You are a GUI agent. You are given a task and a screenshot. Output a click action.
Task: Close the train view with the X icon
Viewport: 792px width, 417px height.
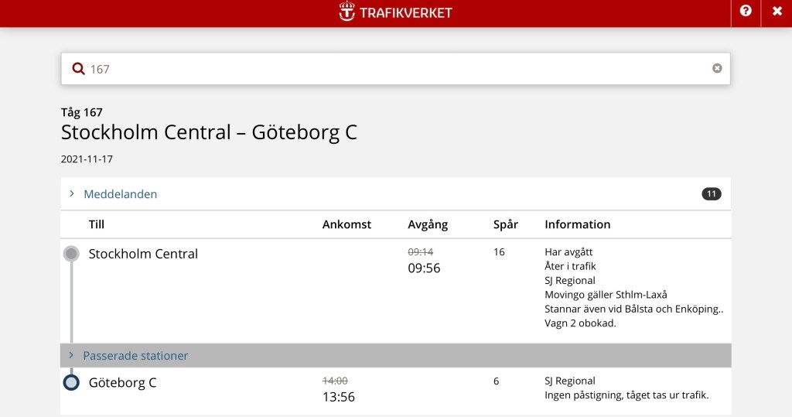[777, 12]
